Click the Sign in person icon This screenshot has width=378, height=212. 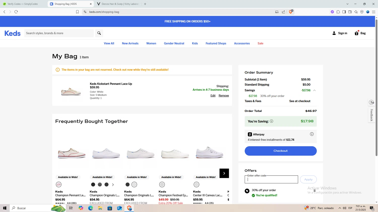(334, 33)
